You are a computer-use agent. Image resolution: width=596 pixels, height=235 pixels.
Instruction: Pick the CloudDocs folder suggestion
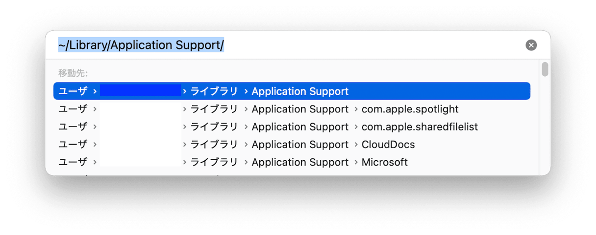[x=388, y=144]
